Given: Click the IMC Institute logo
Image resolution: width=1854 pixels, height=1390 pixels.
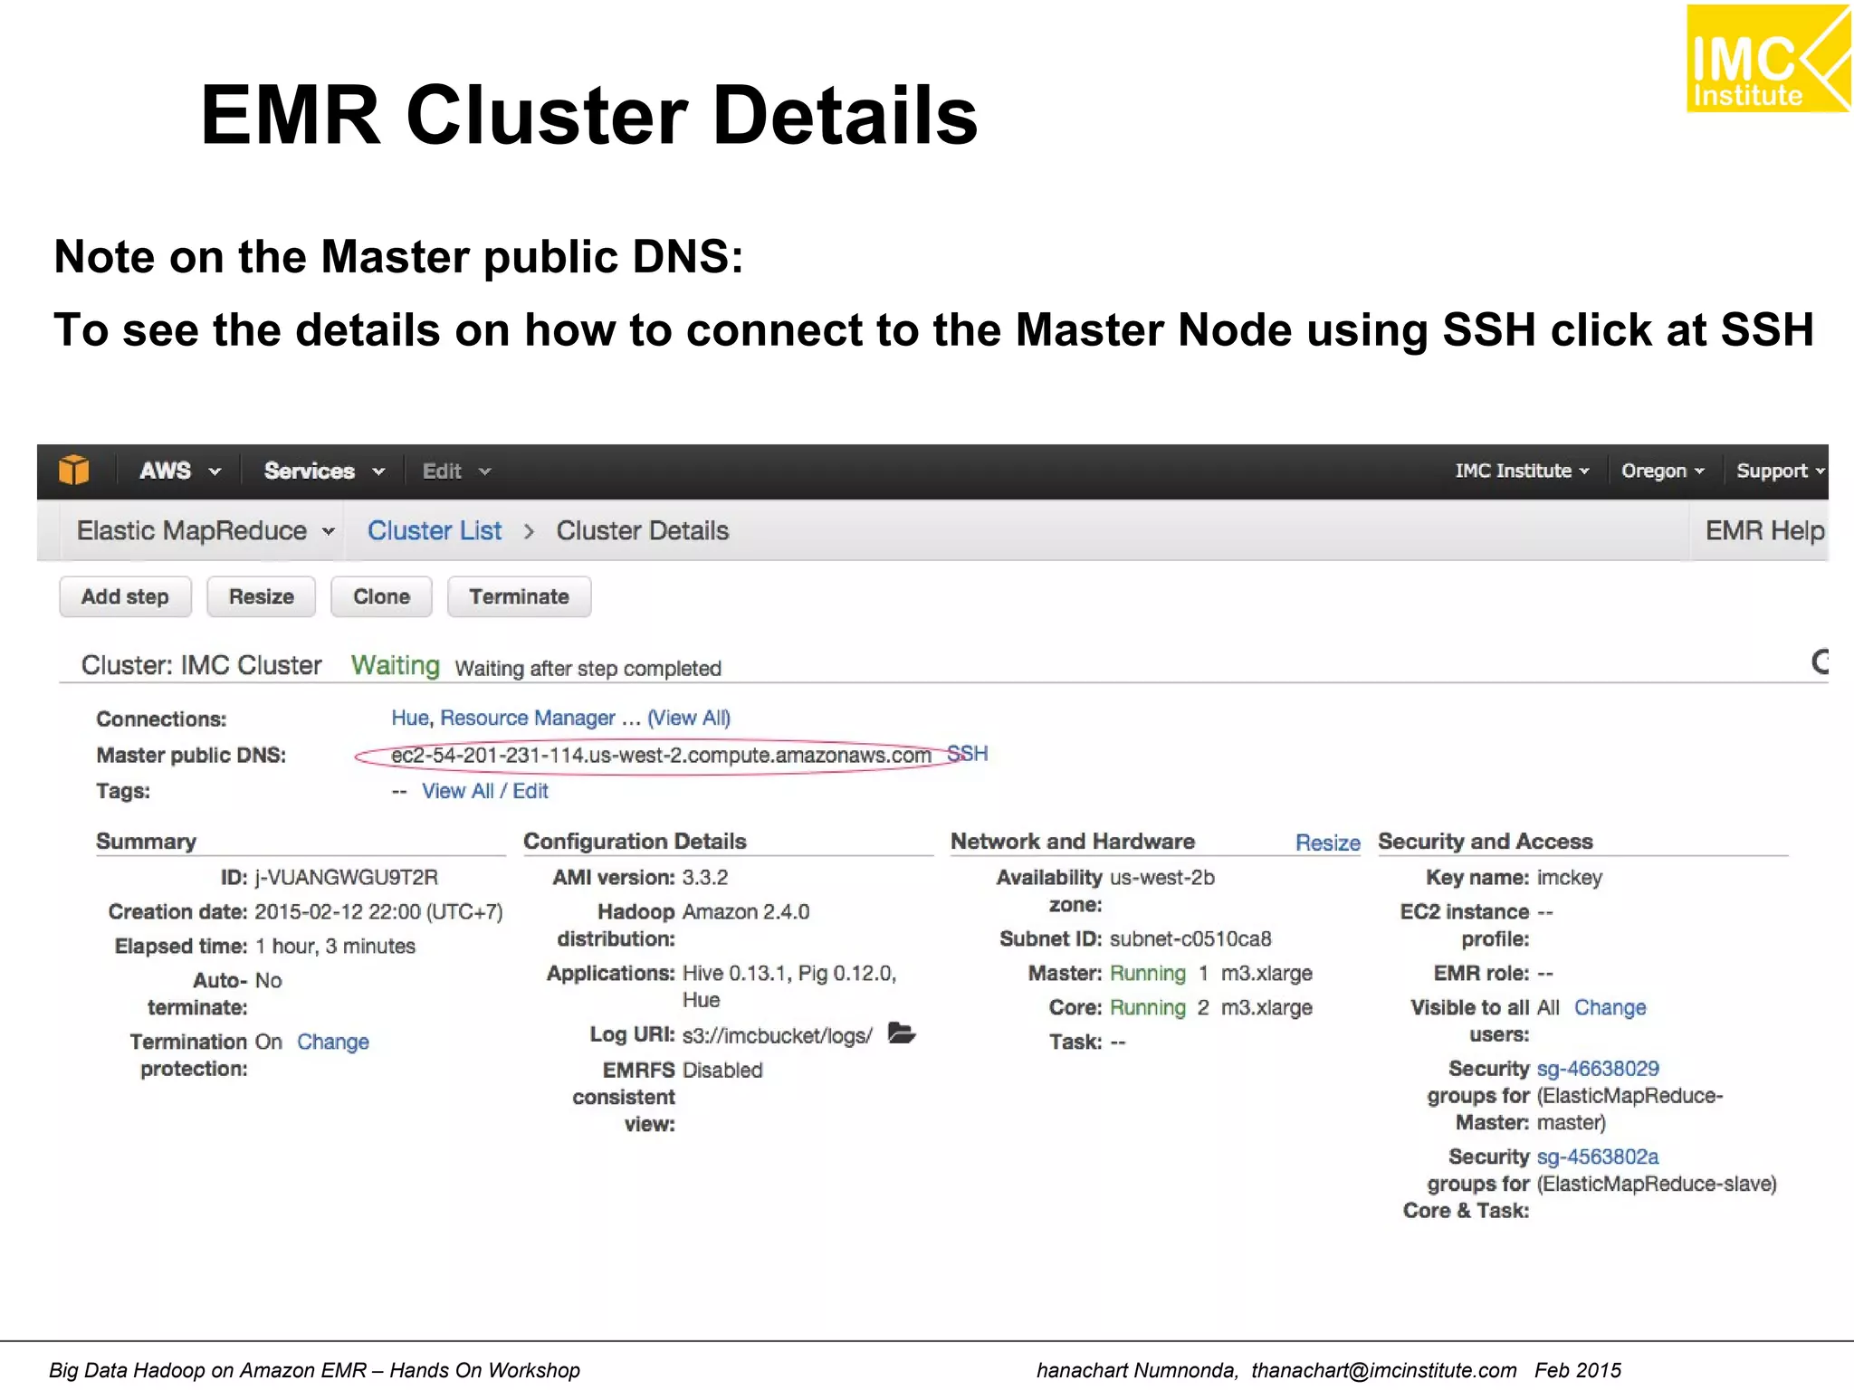Looking at the screenshot, I should [x=1769, y=58].
